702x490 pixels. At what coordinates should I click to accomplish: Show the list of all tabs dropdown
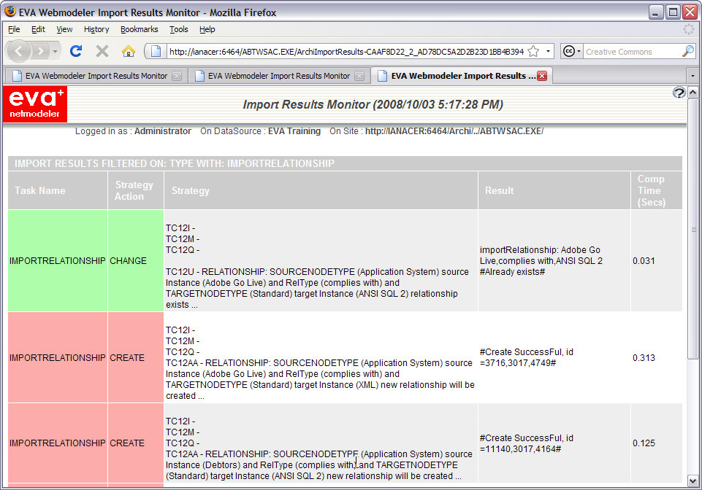(x=692, y=76)
